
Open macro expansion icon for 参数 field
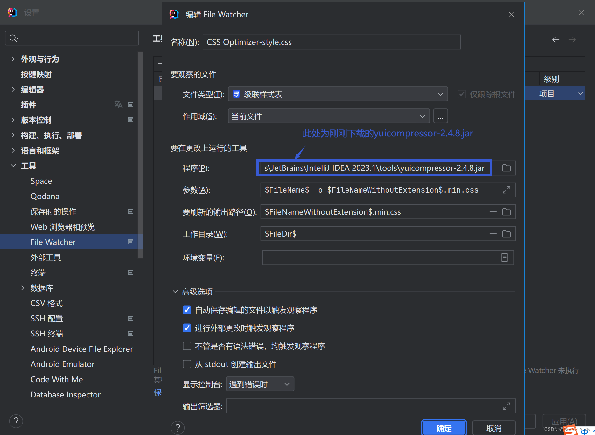coord(507,190)
